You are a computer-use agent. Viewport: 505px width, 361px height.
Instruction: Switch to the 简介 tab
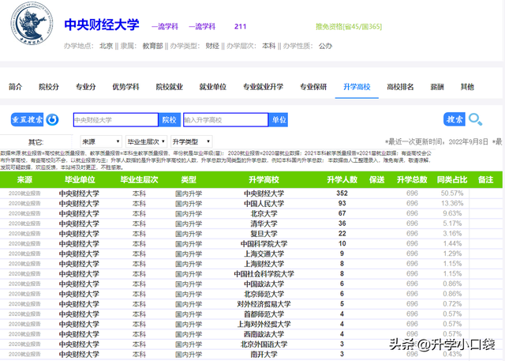pyautogui.click(x=16, y=87)
